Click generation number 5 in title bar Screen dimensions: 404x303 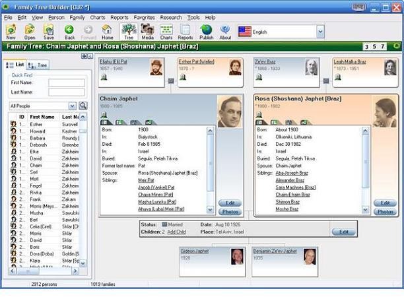[374, 47]
